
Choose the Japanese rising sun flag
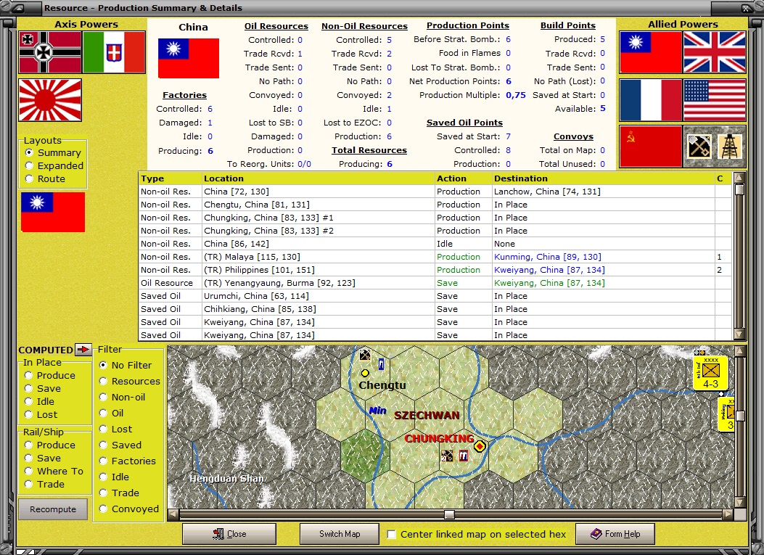pos(50,100)
